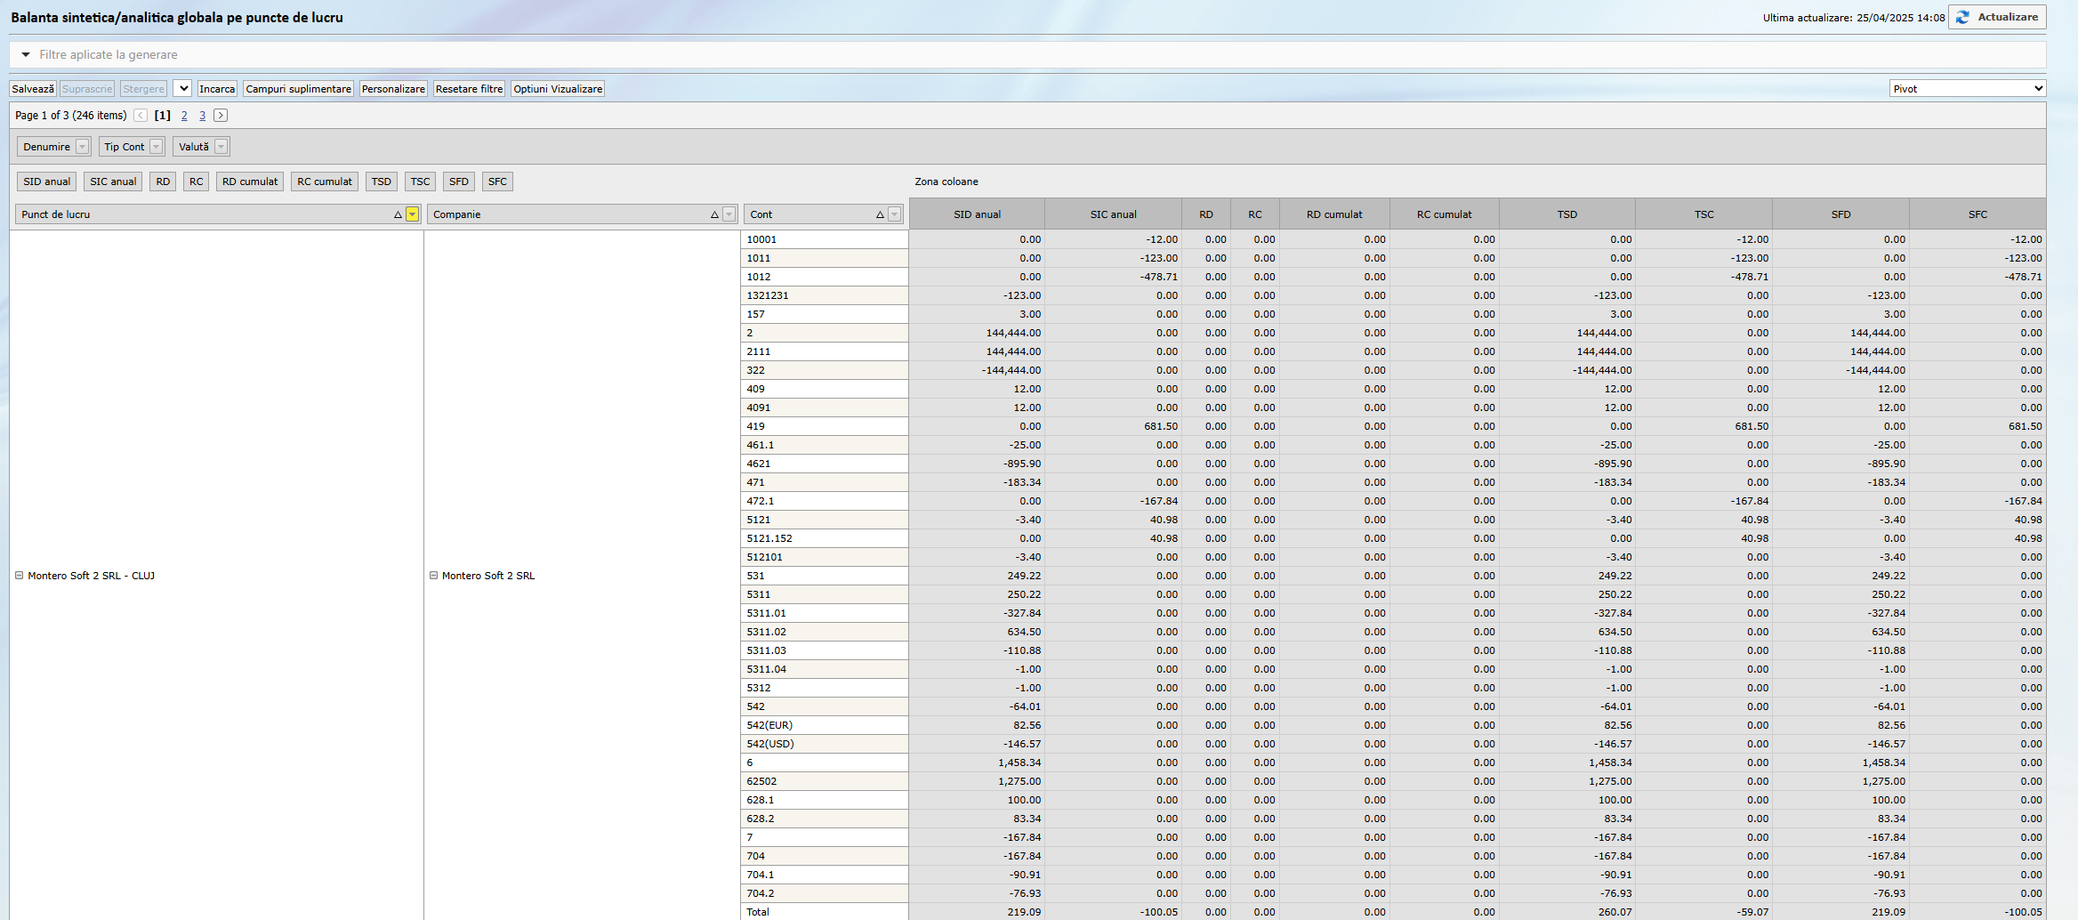The image size is (2078, 920).
Task: Open the saved layouts dropdown beside Stergere
Action: click(x=182, y=89)
